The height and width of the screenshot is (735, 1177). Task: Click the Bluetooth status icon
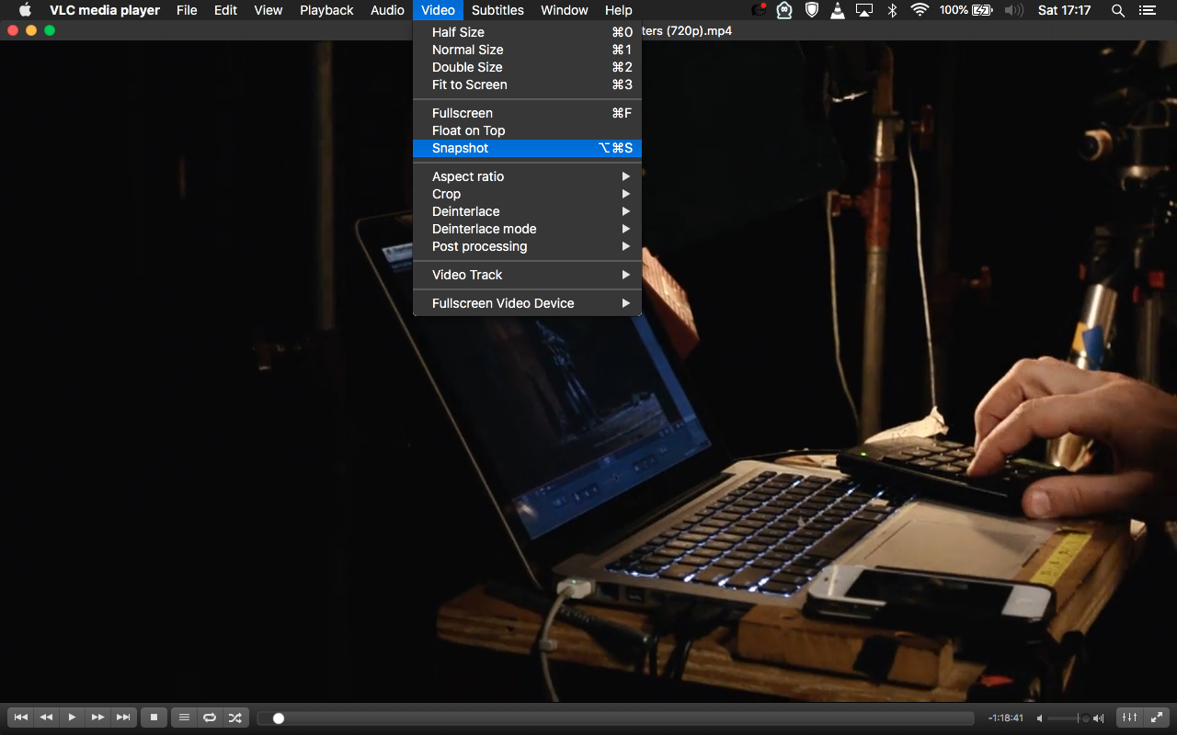[892, 10]
